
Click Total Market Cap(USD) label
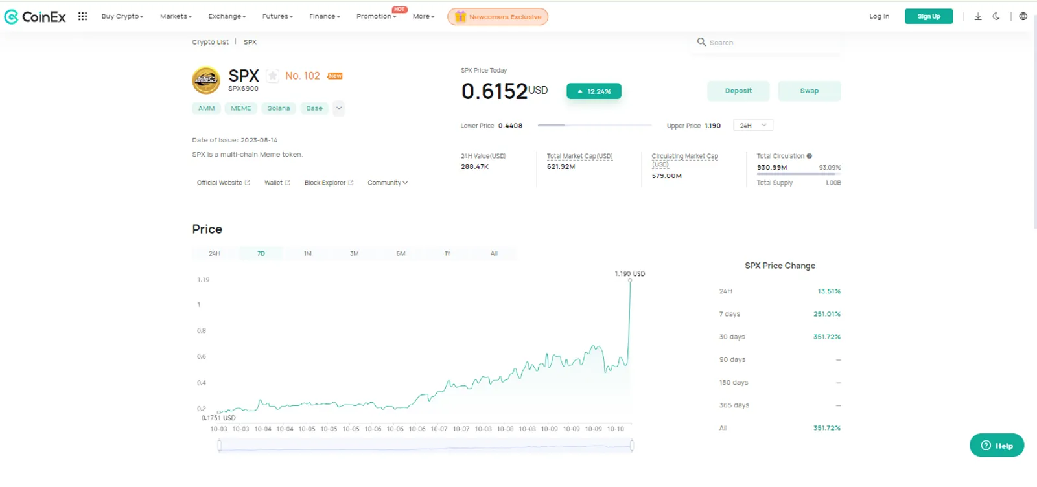click(x=579, y=156)
